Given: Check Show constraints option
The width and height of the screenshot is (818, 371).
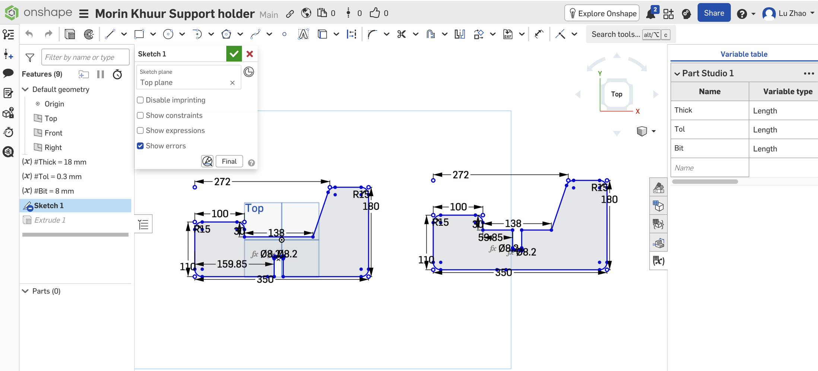Looking at the screenshot, I should click(x=140, y=115).
